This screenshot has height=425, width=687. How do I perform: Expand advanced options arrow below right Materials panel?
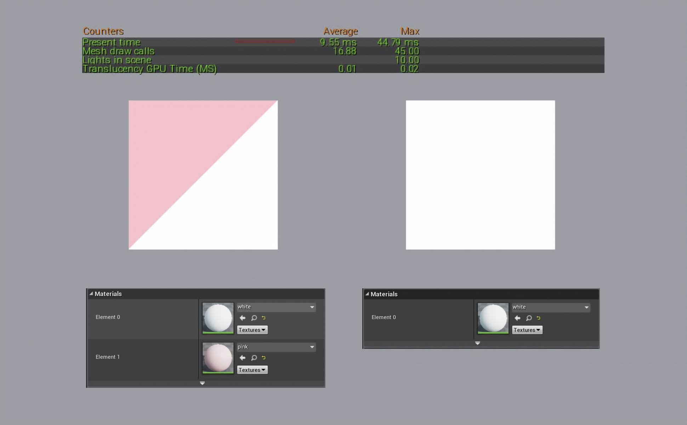477,343
